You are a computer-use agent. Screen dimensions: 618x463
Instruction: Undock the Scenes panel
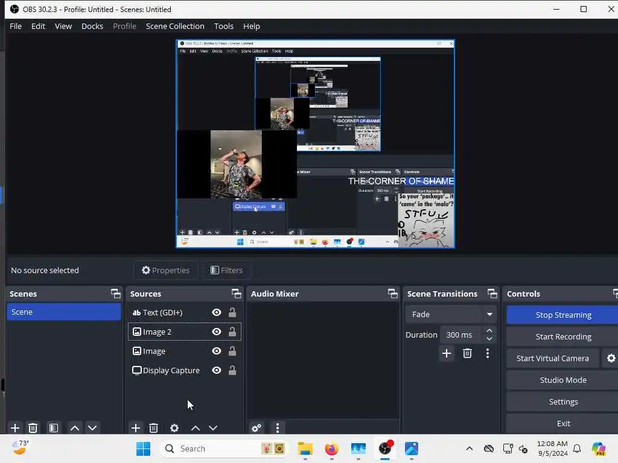click(115, 294)
